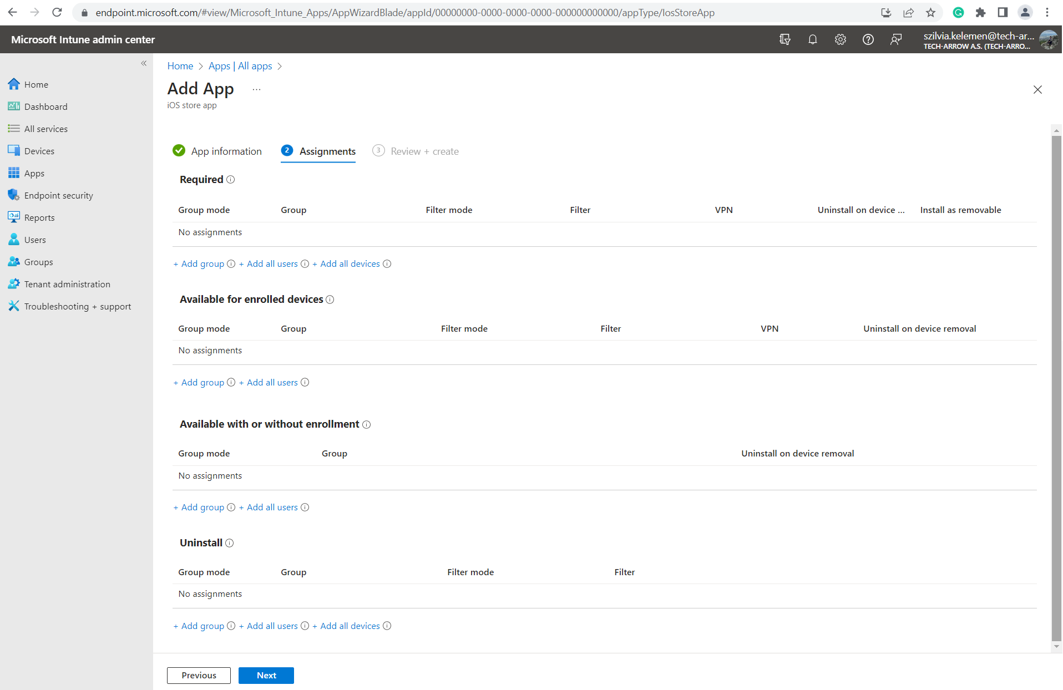
Task: Switch to the App information step
Action: point(226,151)
